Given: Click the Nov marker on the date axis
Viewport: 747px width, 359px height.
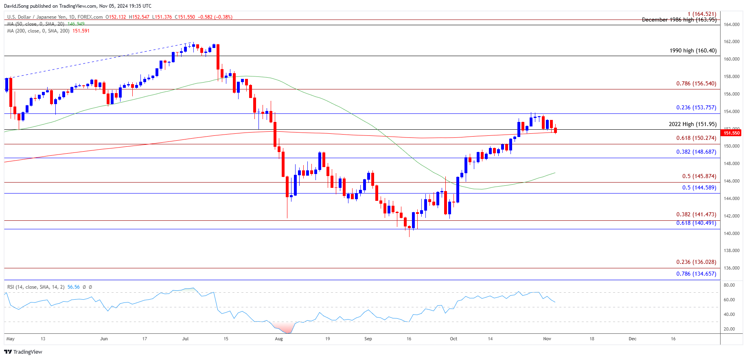Looking at the screenshot, I should click(547, 339).
